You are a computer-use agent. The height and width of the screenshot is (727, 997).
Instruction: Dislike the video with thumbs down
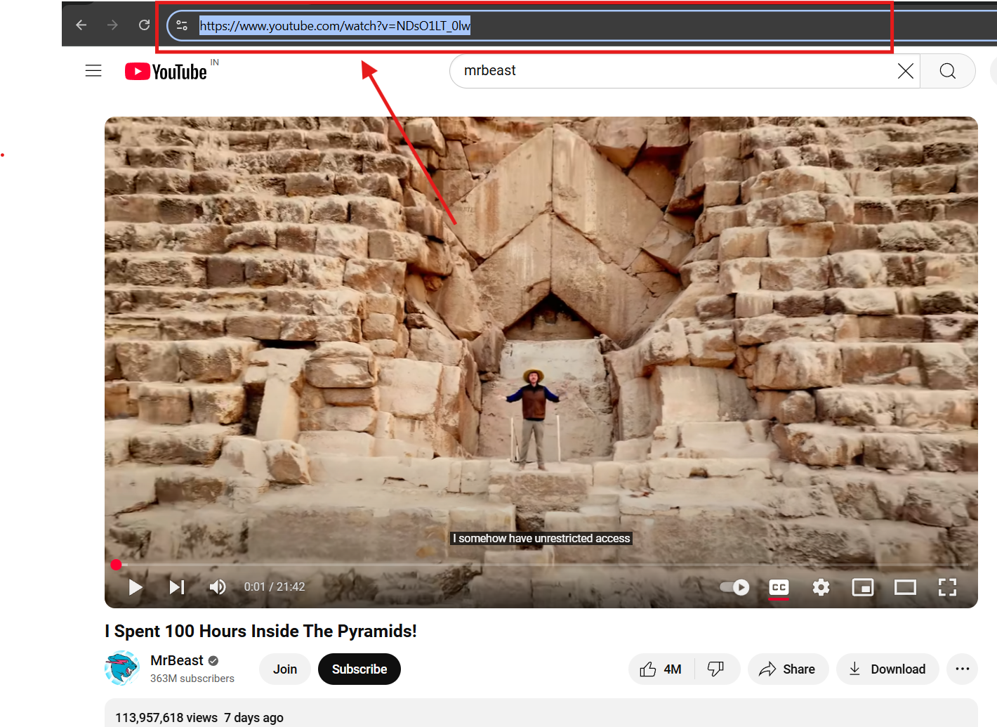point(716,669)
